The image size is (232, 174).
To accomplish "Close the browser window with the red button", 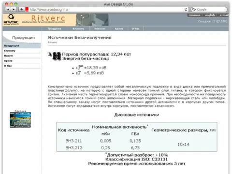I will 7,4.
